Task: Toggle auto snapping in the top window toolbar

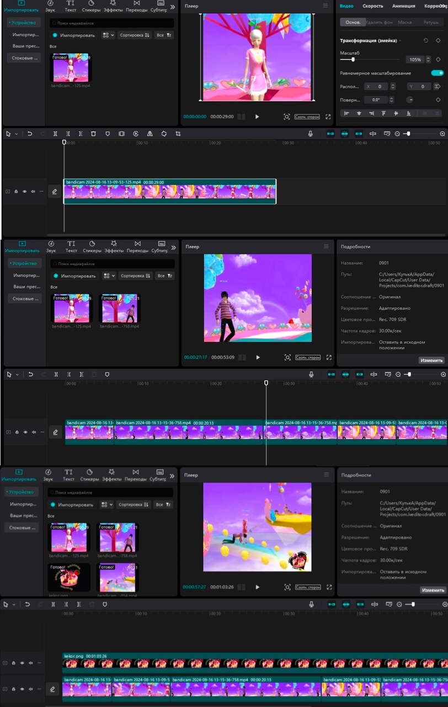Action: point(345,134)
